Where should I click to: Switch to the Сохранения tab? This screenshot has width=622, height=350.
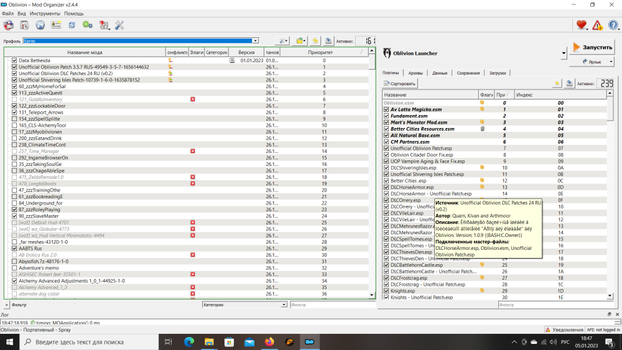[x=468, y=73]
